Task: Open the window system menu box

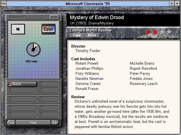Action: [4, 4]
